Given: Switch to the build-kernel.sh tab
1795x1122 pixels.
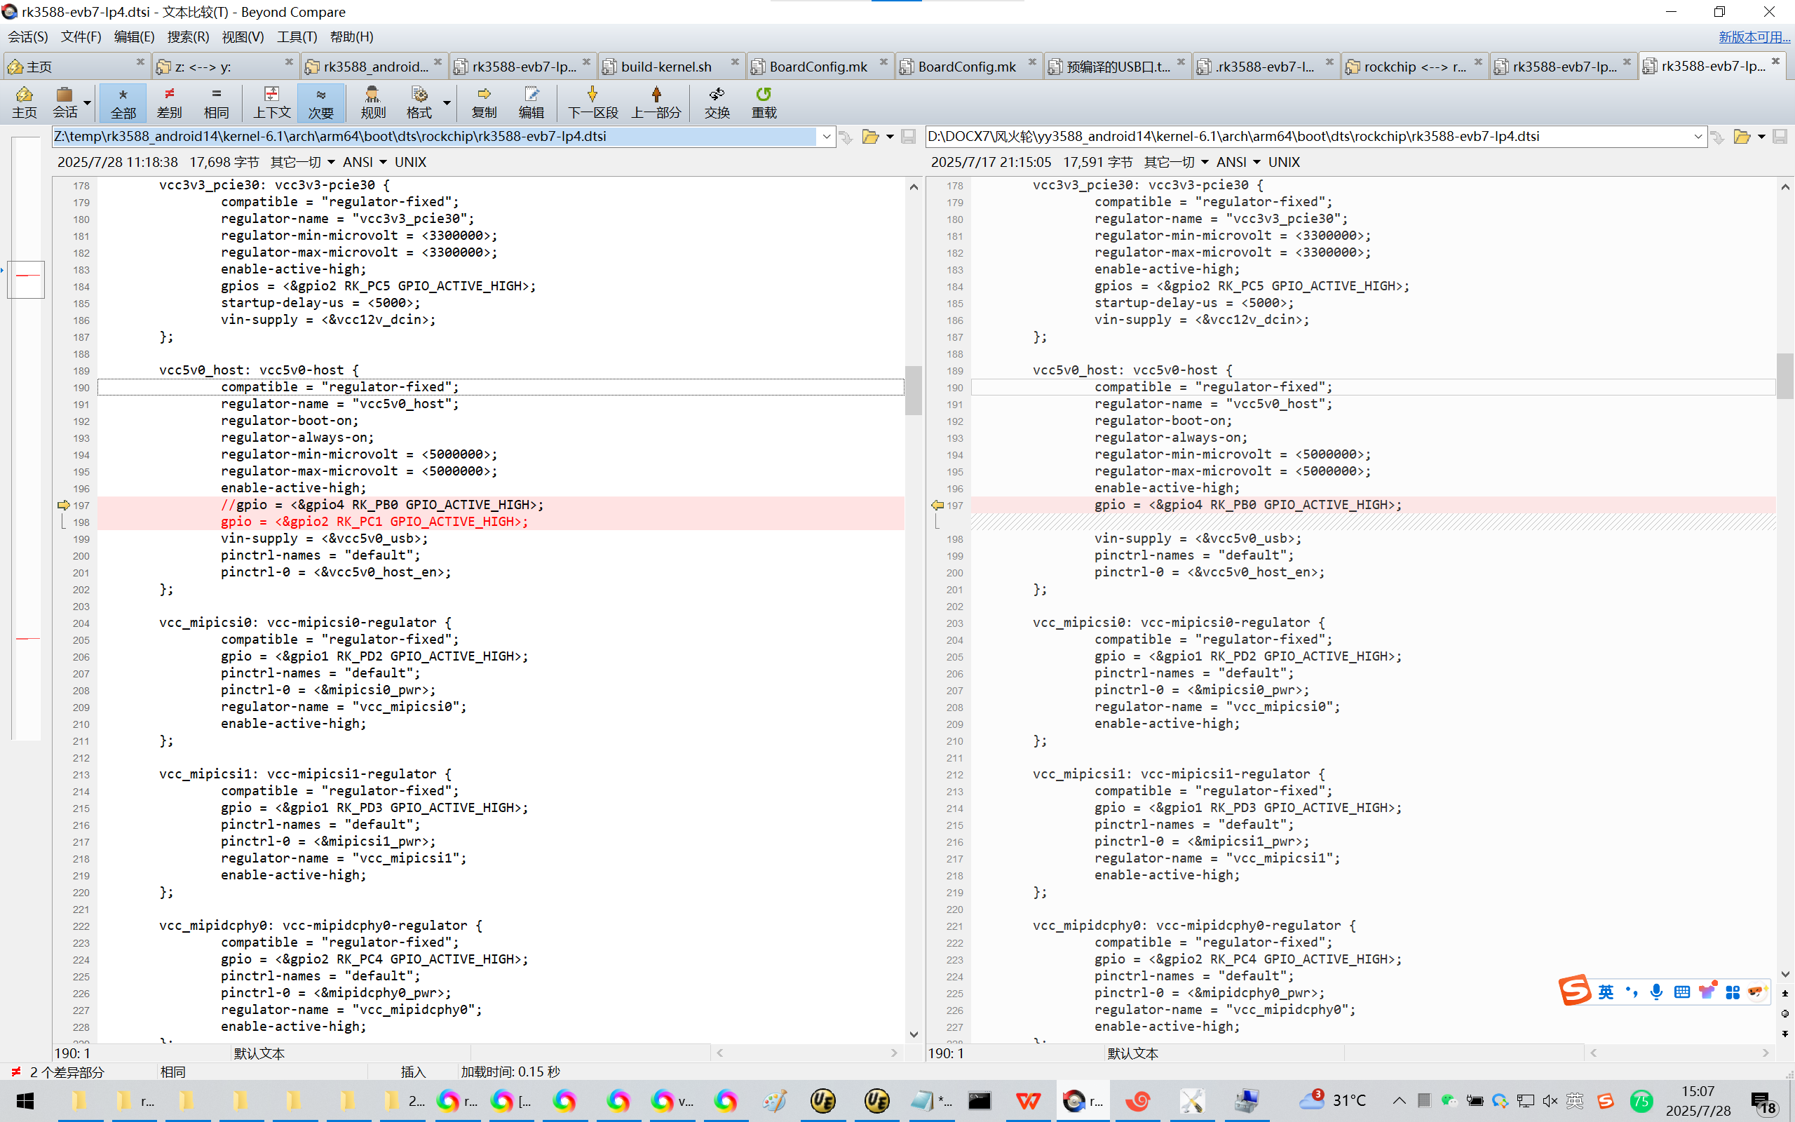Looking at the screenshot, I should click(x=665, y=67).
